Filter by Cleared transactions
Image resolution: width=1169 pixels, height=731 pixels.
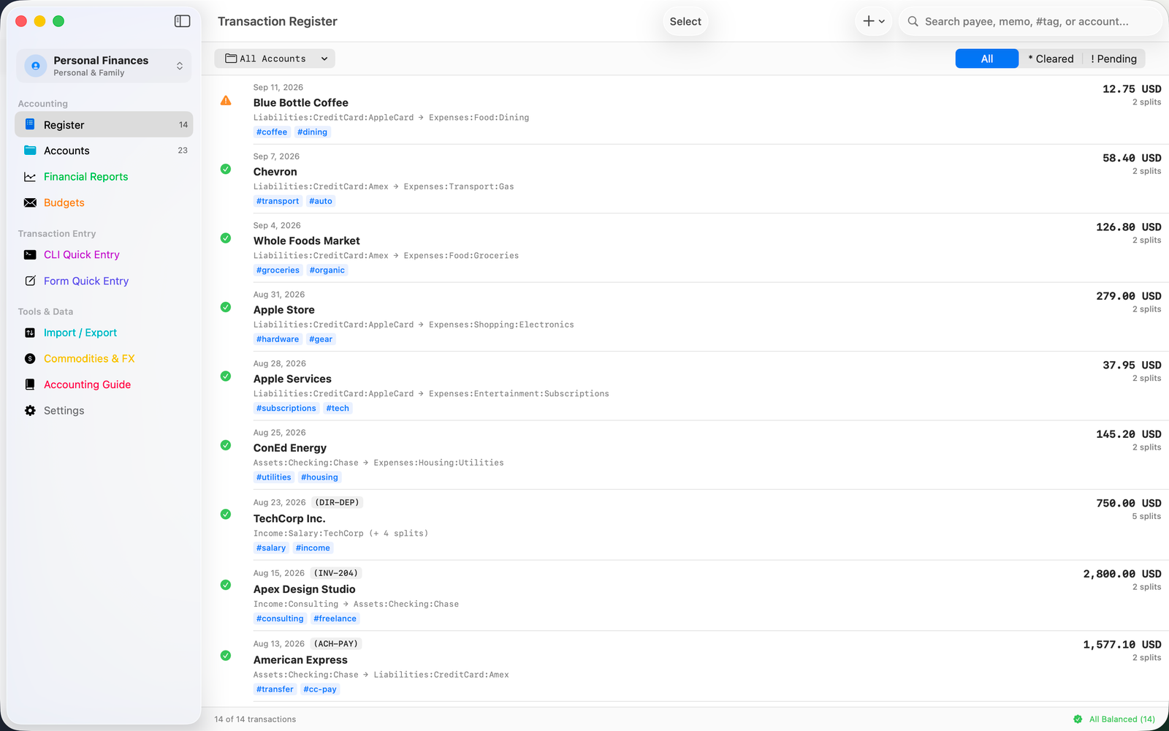point(1051,58)
